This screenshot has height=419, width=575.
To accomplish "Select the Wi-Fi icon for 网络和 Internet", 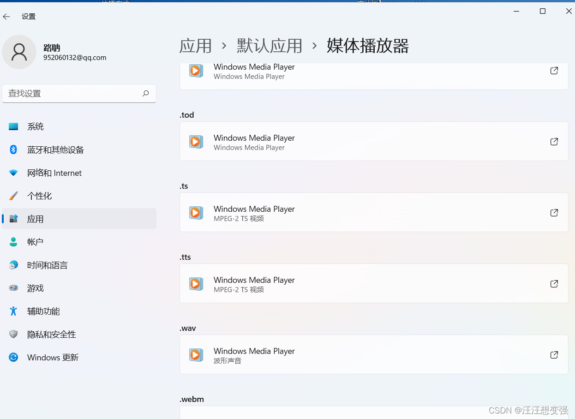I will coord(13,173).
